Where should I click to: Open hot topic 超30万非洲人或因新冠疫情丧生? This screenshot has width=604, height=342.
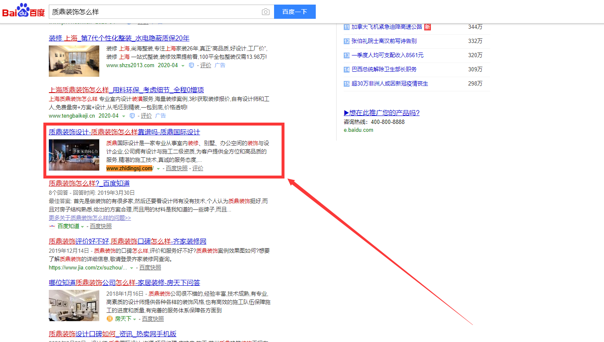pyautogui.click(x=390, y=84)
